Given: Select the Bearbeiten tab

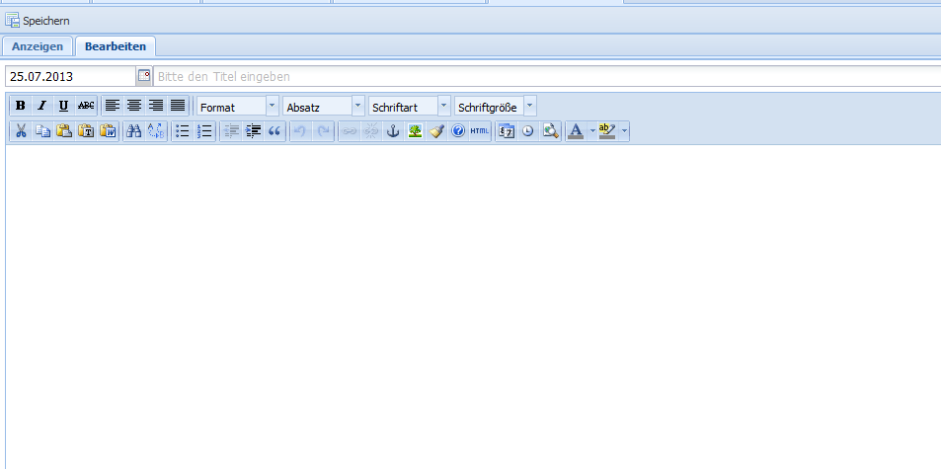Looking at the screenshot, I should (x=116, y=46).
